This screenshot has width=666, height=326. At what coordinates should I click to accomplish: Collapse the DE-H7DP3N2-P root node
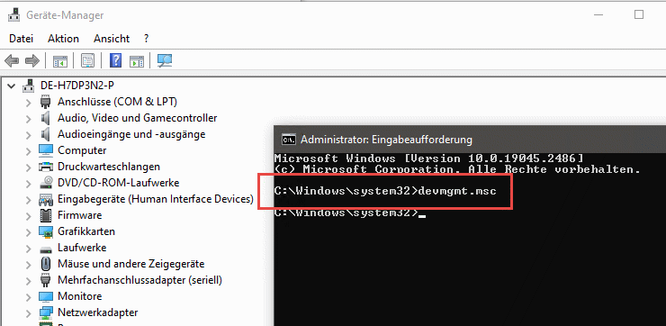point(12,86)
